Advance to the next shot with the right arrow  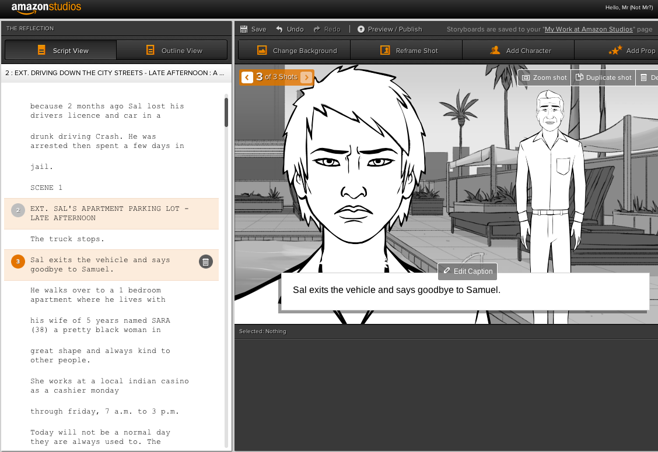tap(306, 77)
